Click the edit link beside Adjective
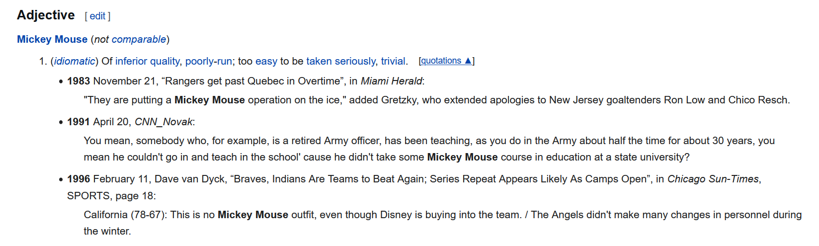This screenshot has height=246, width=819. 97,16
